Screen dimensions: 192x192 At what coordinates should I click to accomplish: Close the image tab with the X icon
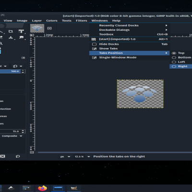(49, 28)
